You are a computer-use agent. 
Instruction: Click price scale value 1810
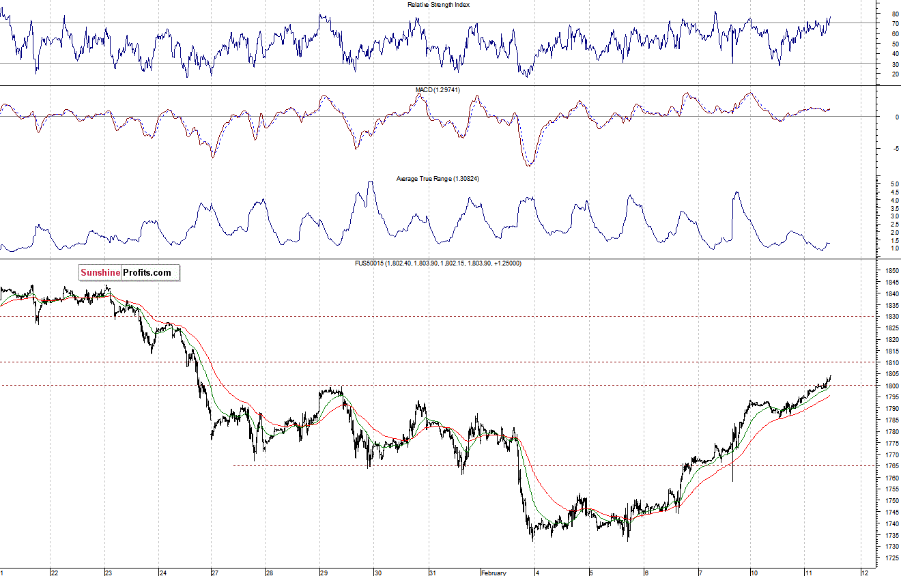point(891,362)
